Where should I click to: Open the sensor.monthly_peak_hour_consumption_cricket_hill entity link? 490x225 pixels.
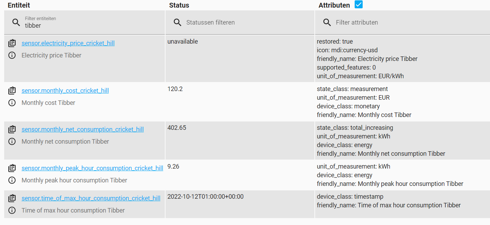pyautogui.click(x=92, y=168)
